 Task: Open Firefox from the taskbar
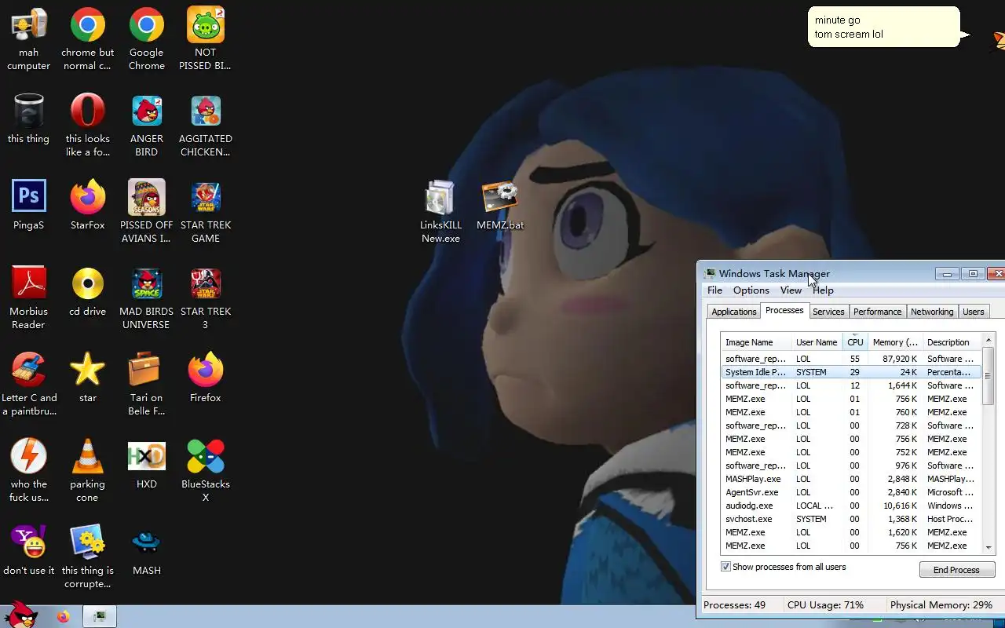(x=63, y=617)
